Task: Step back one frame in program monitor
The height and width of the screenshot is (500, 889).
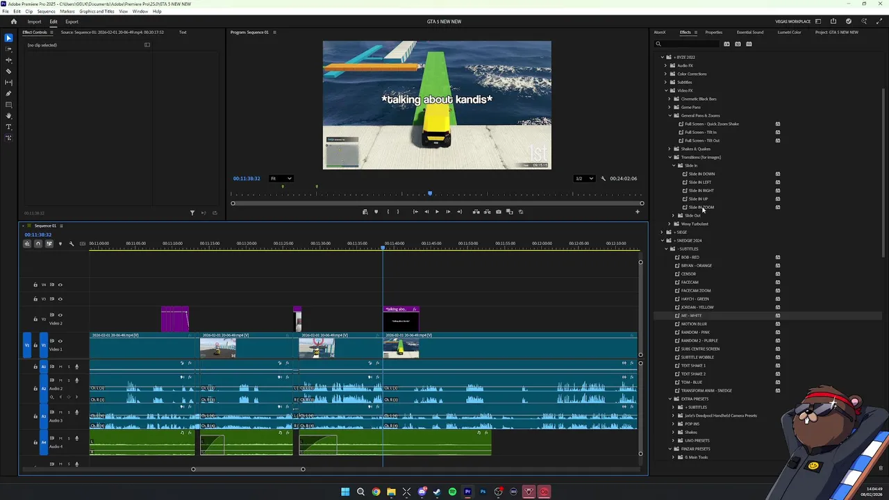Action: [426, 212]
